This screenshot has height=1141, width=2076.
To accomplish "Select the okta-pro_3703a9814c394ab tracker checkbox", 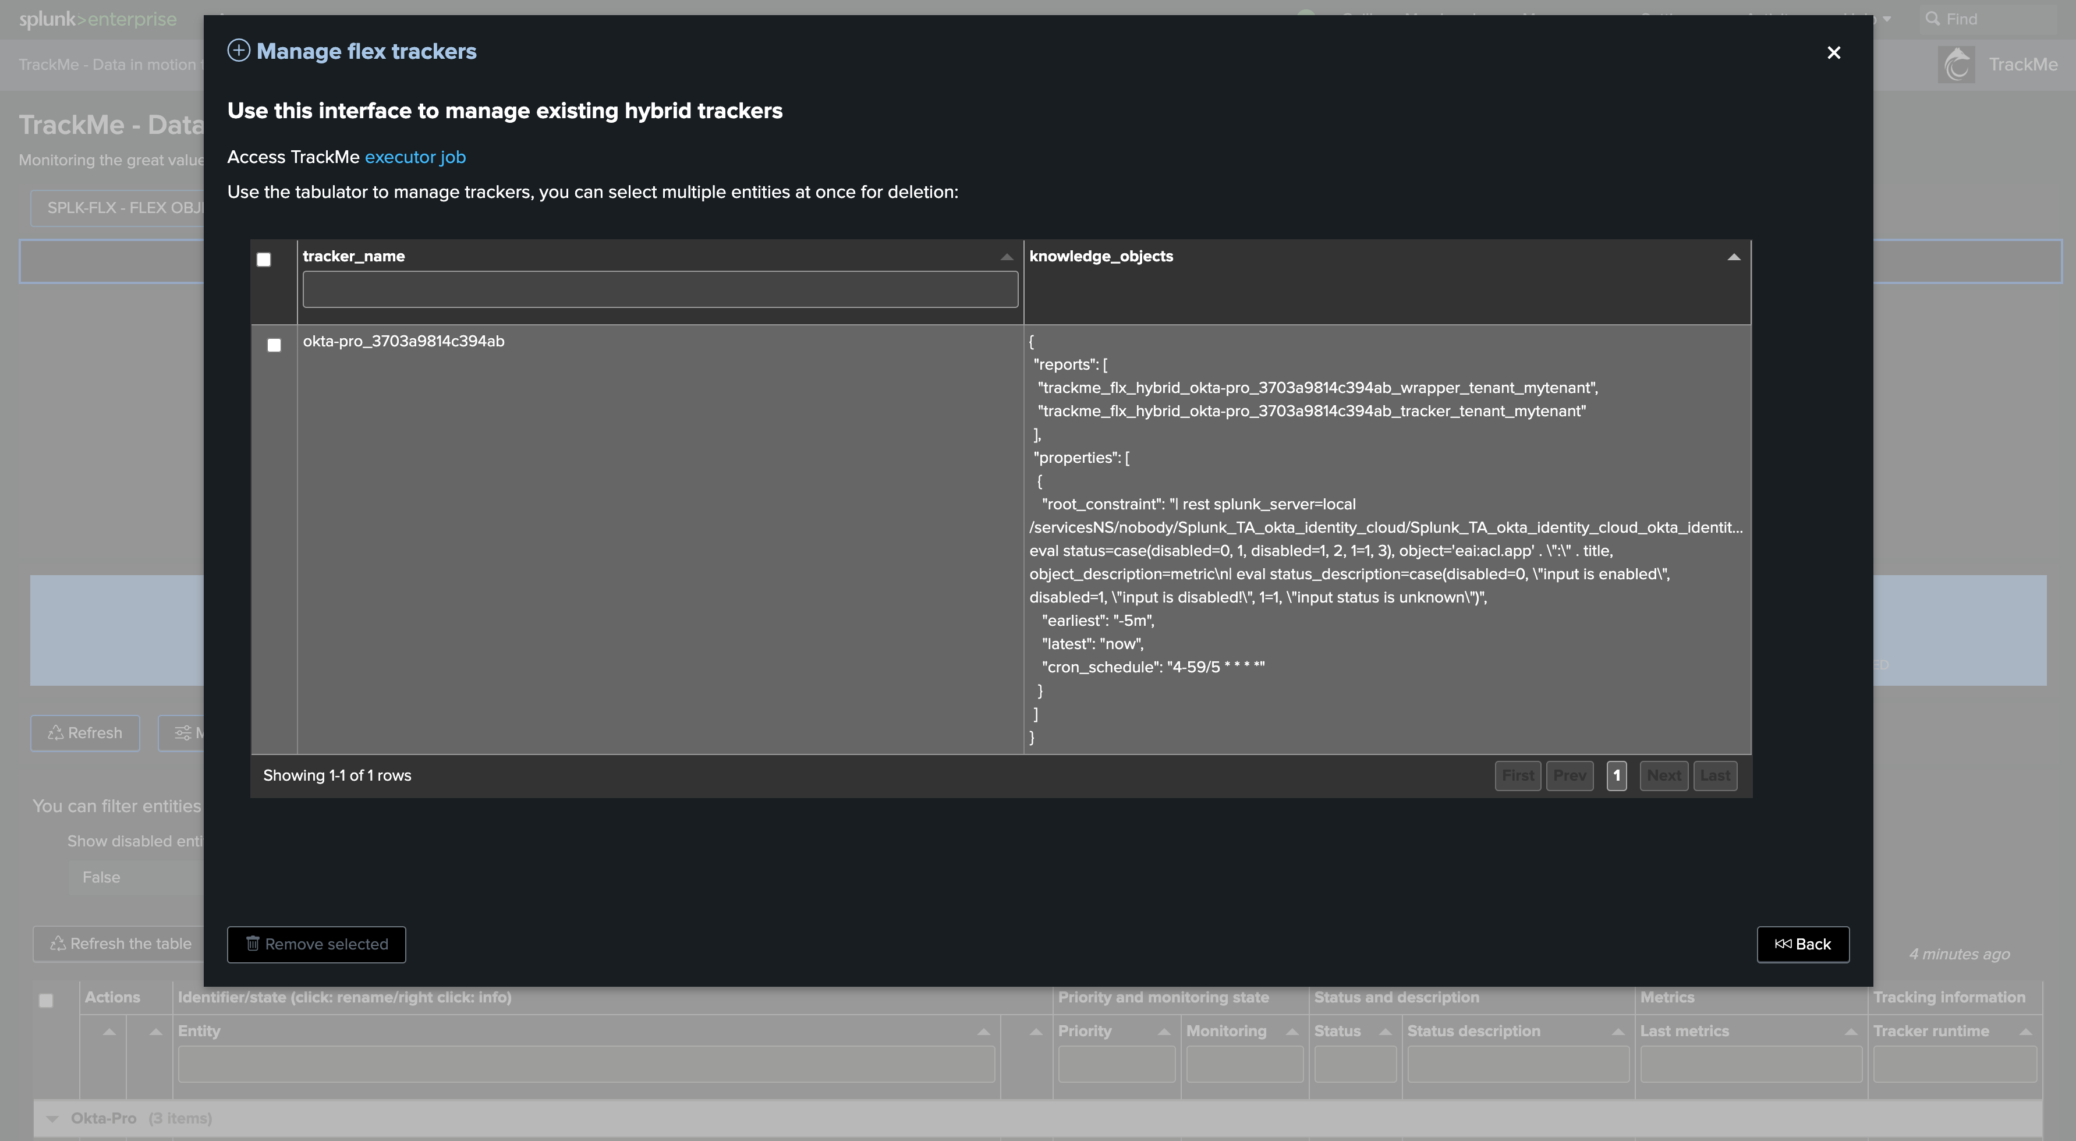I will [x=274, y=345].
